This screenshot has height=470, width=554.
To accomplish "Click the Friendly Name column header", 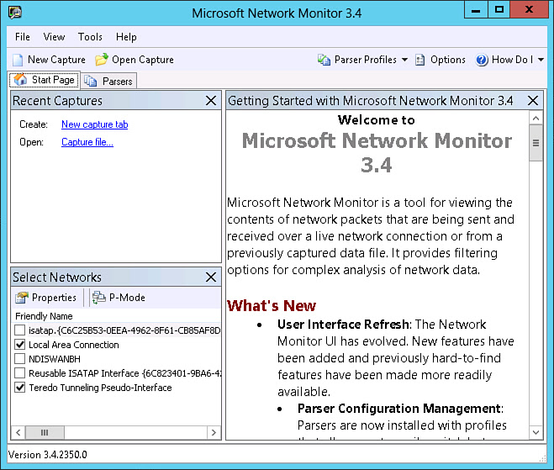I will (x=44, y=316).
